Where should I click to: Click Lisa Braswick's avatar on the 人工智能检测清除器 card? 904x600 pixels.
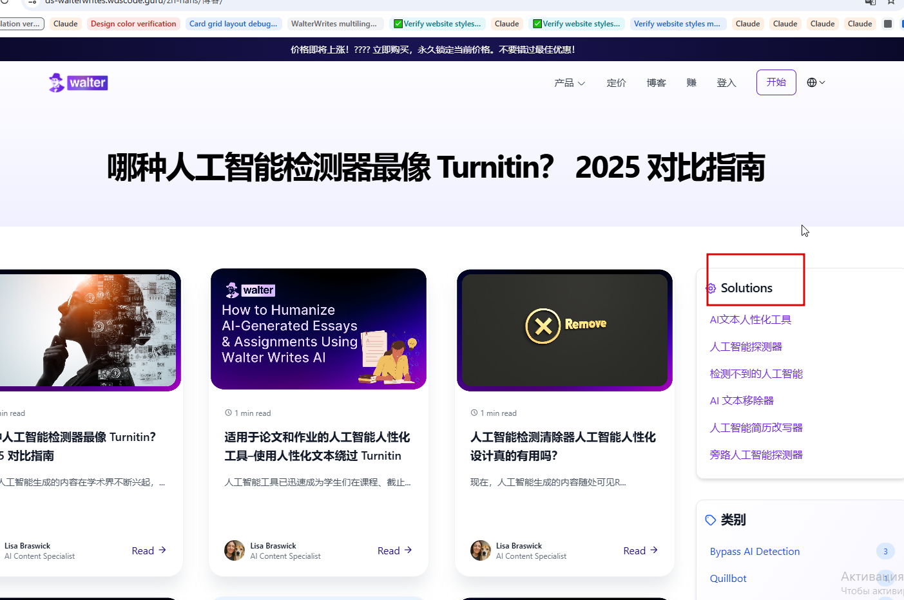(x=481, y=550)
